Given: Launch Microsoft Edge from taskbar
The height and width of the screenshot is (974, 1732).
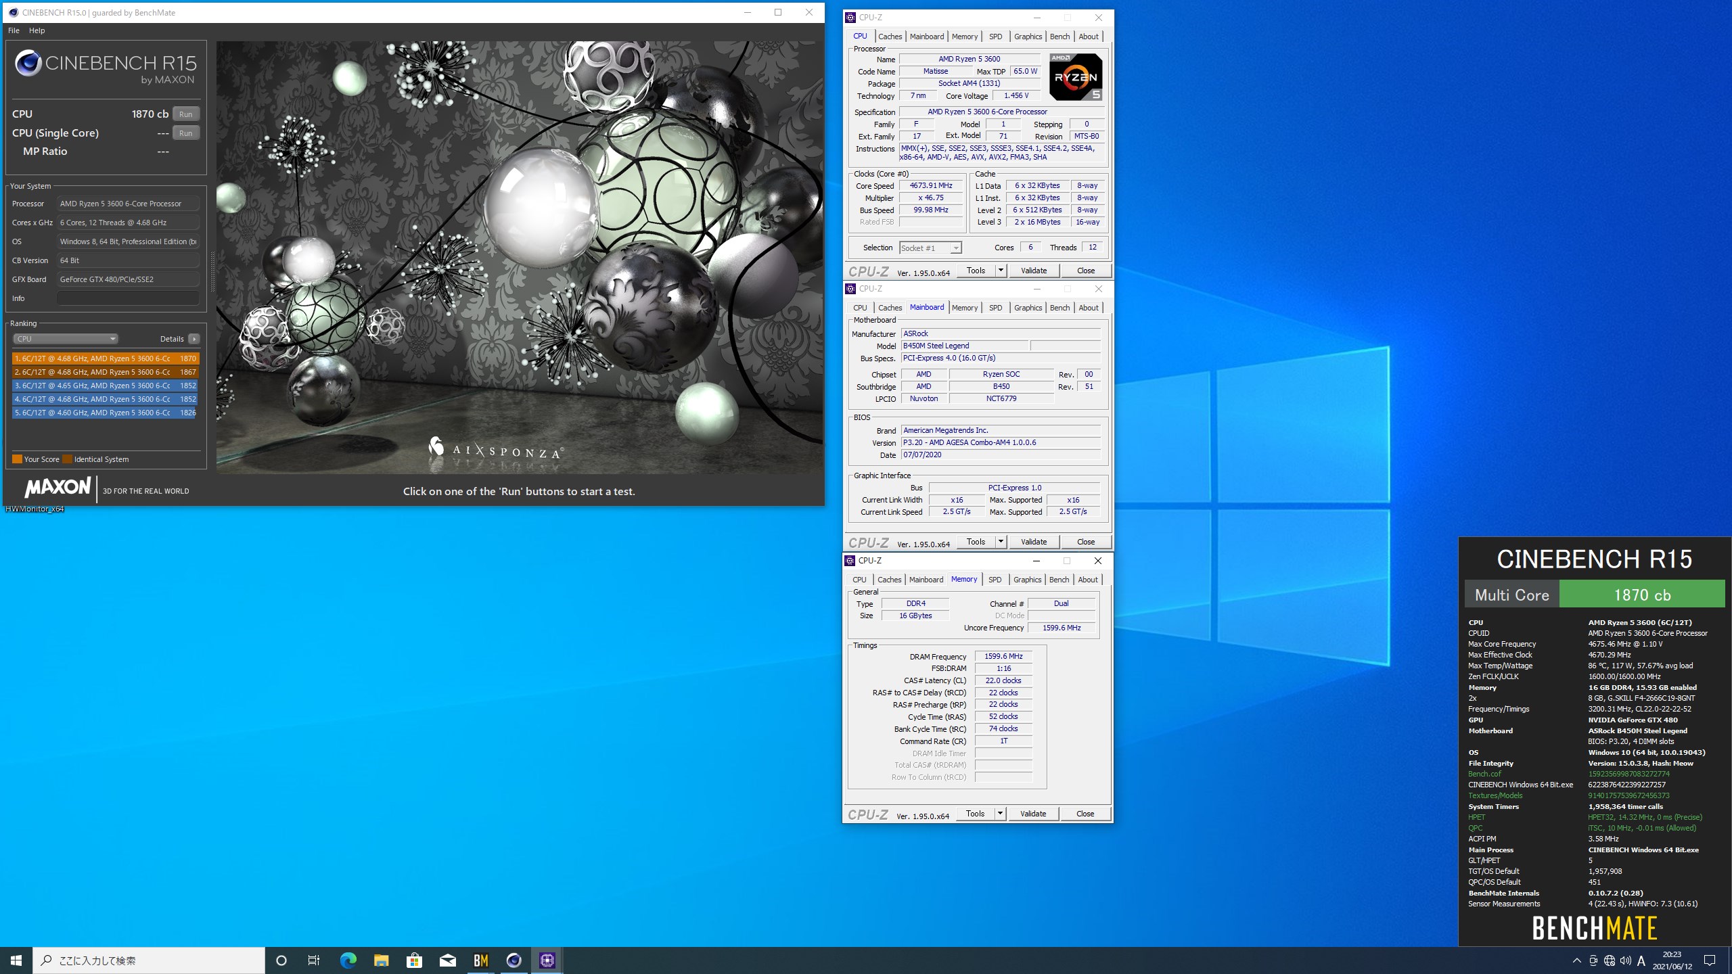Looking at the screenshot, I should (x=348, y=960).
